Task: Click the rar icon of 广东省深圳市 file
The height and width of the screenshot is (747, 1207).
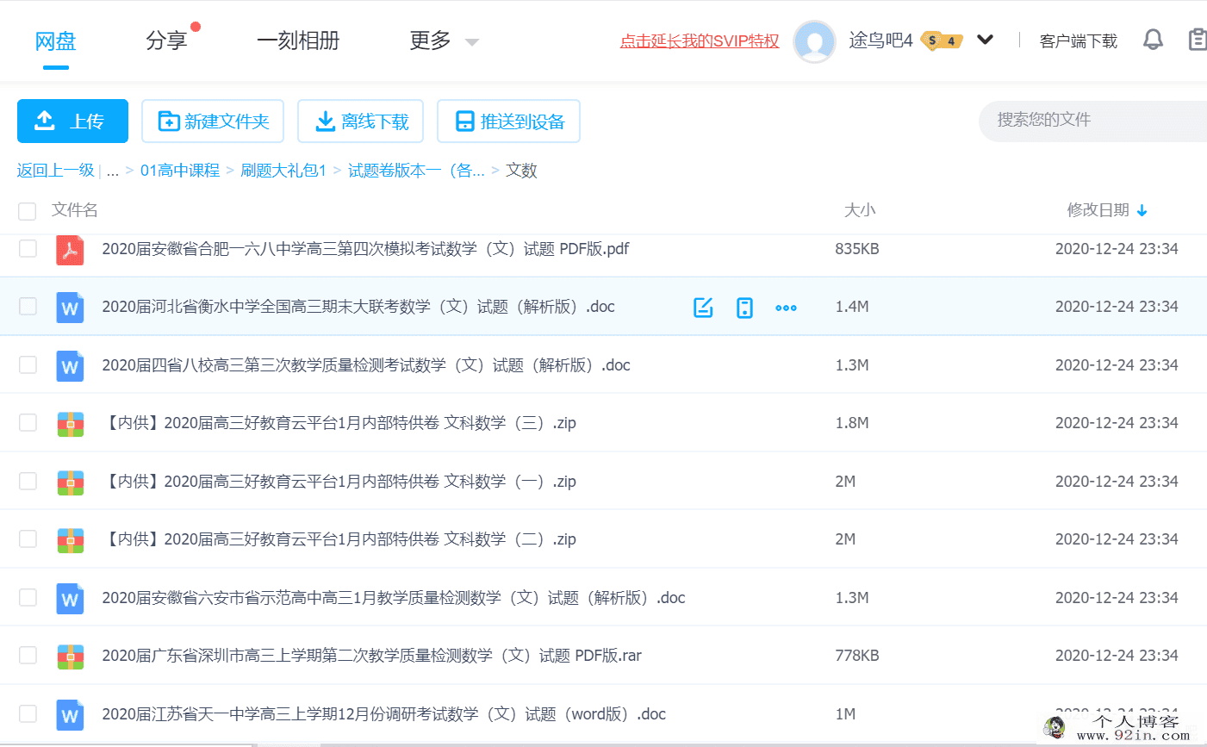Action: pyautogui.click(x=70, y=657)
